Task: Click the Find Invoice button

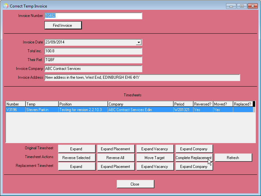Action: pos(63,25)
